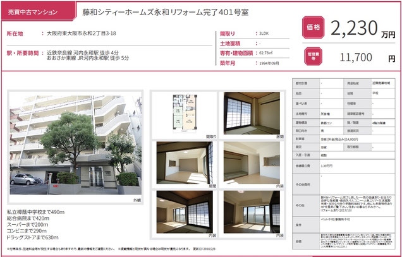Click the 鉄筋コン structure cell
402x257 pixels.
point(331,123)
